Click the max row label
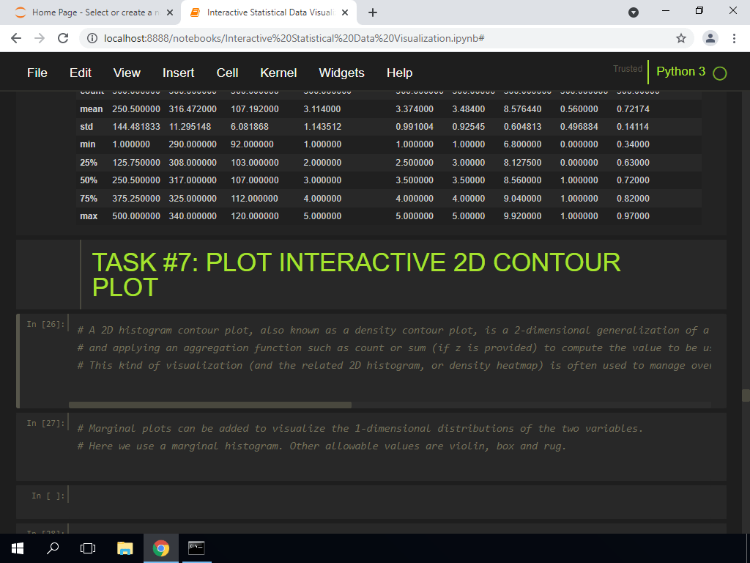The height and width of the screenshot is (563, 750). tap(89, 216)
